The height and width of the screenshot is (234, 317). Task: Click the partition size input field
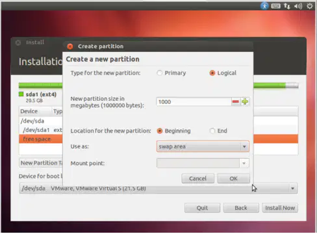click(x=194, y=102)
